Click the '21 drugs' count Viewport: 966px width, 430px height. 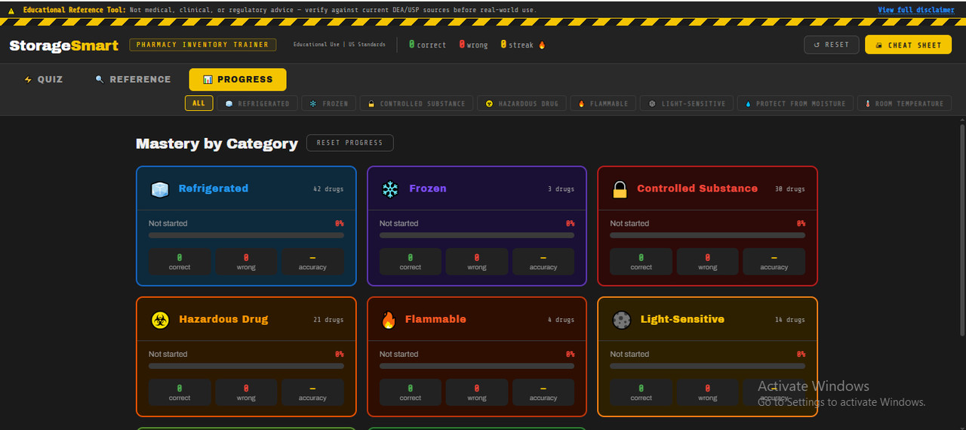(328, 320)
